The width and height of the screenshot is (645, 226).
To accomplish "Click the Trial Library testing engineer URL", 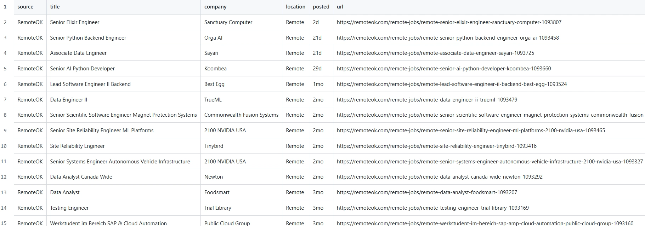I will click(x=432, y=208).
